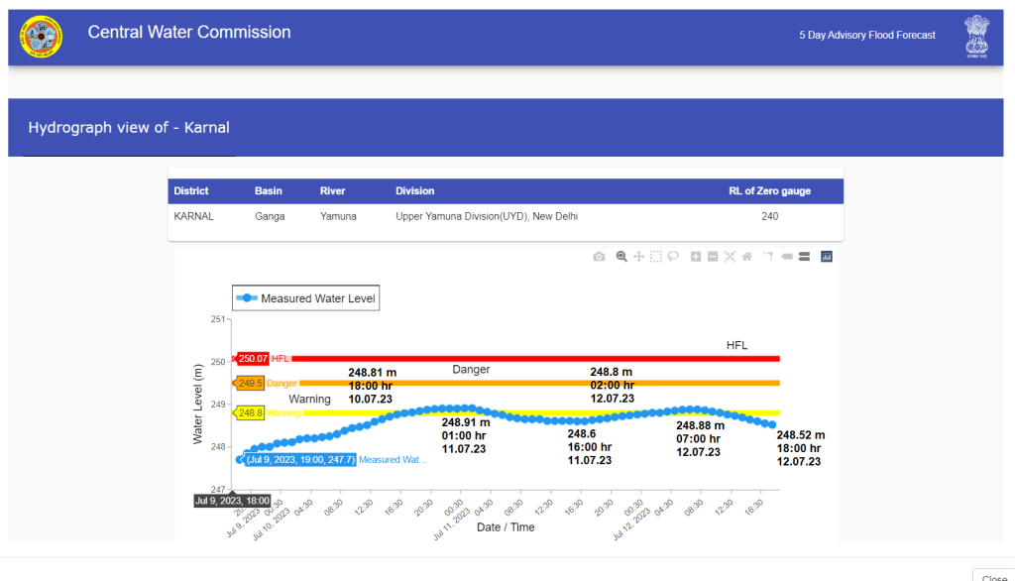Click the red HFL 250.07 level label
The height and width of the screenshot is (581, 1015).
253,359
